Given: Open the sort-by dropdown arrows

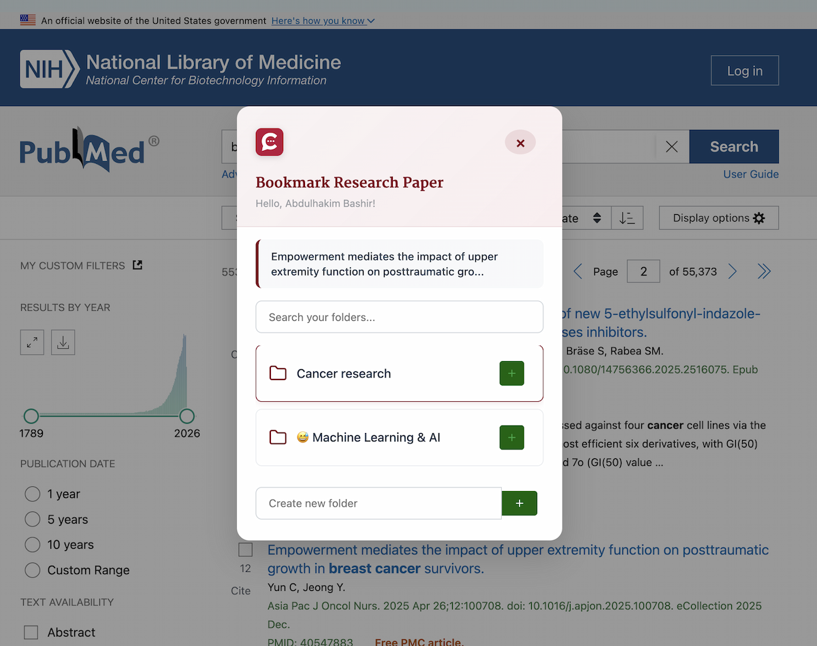Looking at the screenshot, I should pos(597,218).
